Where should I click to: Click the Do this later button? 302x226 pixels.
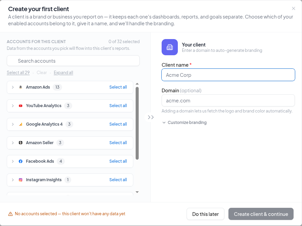(x=205, y=214)
